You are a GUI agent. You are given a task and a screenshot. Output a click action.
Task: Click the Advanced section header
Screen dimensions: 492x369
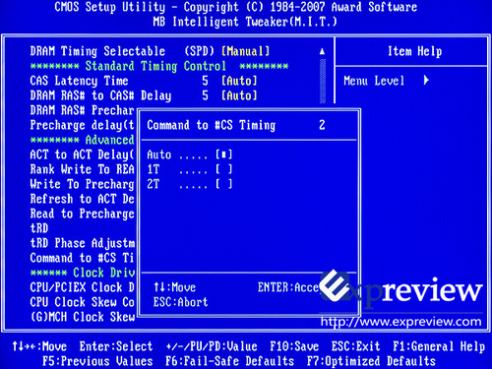(82, 140)
